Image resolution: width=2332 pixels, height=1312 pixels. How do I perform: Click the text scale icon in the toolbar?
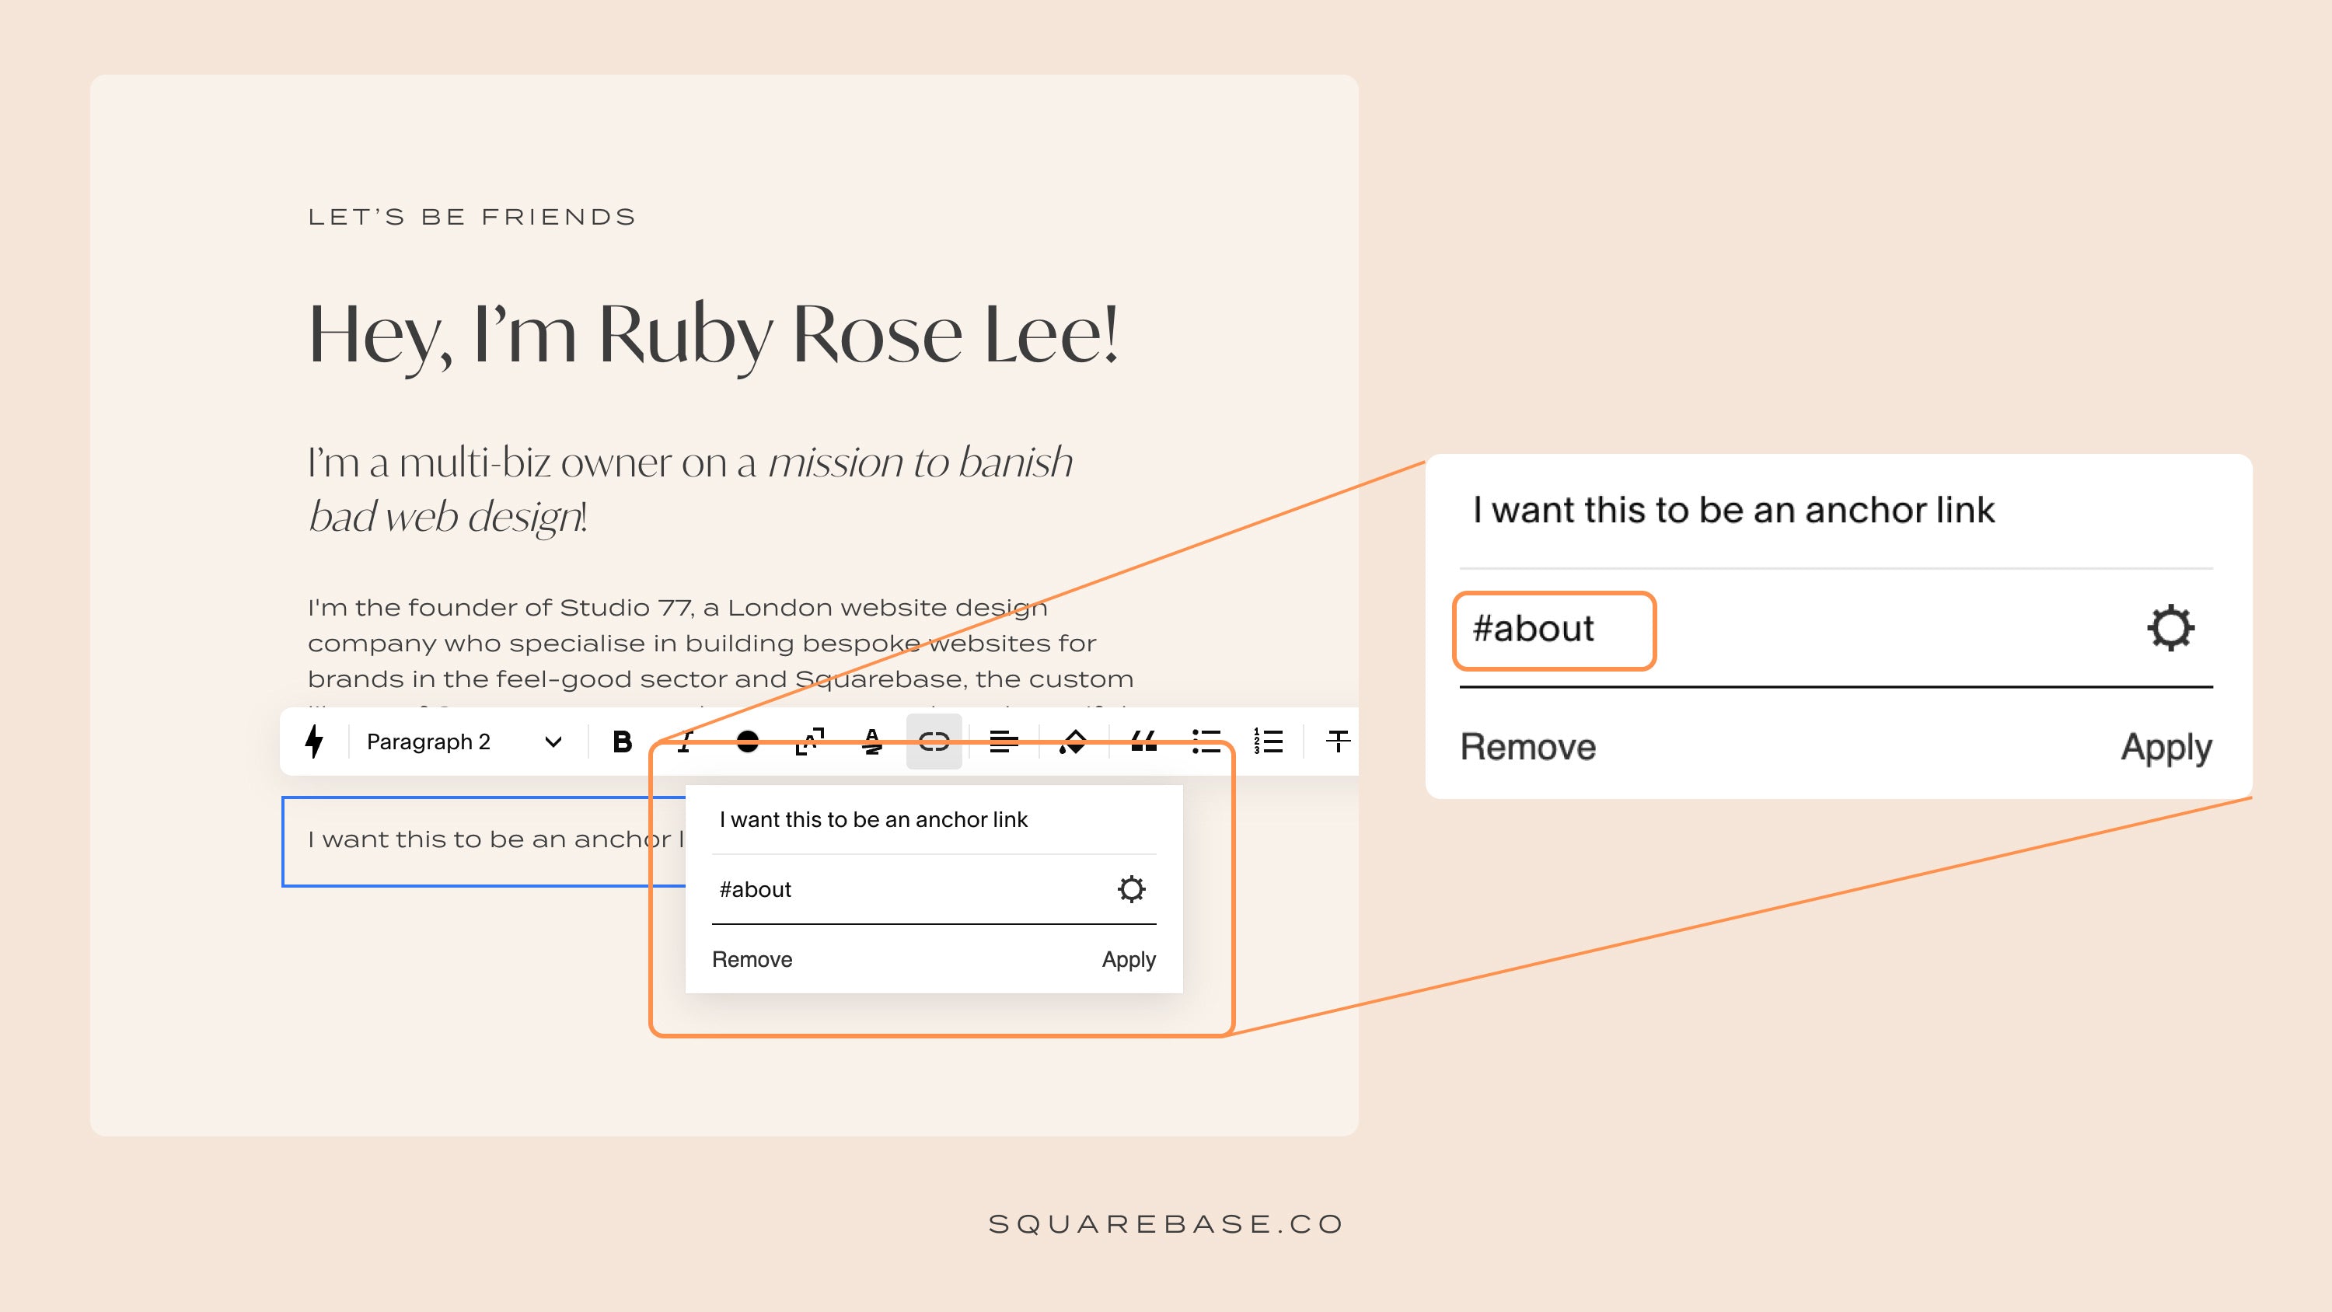tap(809, 741)
